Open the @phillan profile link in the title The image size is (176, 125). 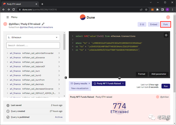pyautogui.click(x=14, y=24)
